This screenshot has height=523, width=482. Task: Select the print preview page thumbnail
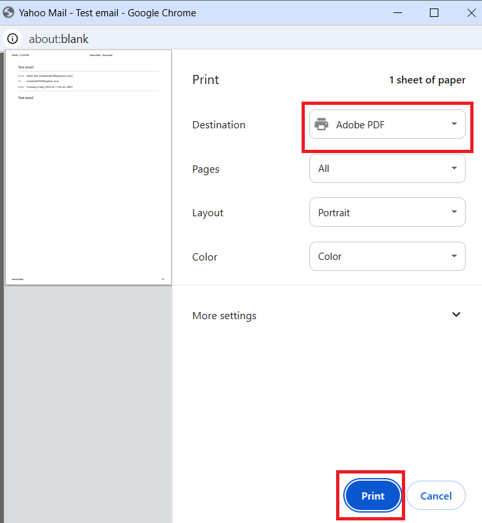[x=89, y=167]
